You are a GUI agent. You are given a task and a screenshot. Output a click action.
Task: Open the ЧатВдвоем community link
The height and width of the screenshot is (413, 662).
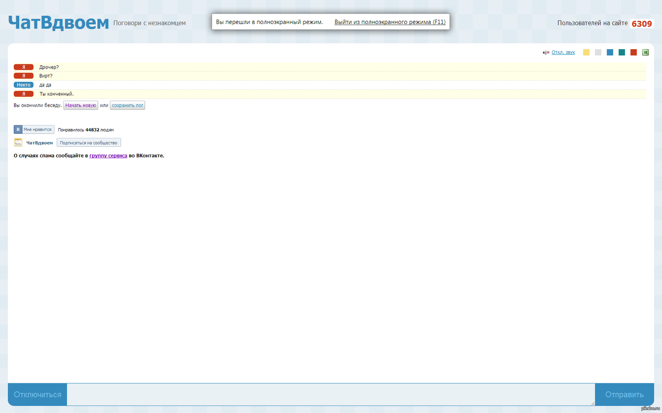coord(40,143)
